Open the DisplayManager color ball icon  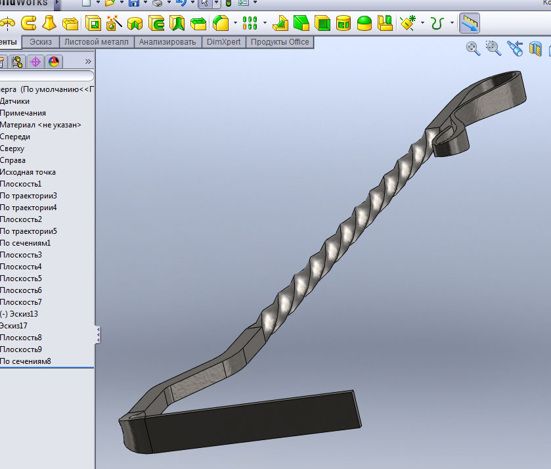(53, 62)
